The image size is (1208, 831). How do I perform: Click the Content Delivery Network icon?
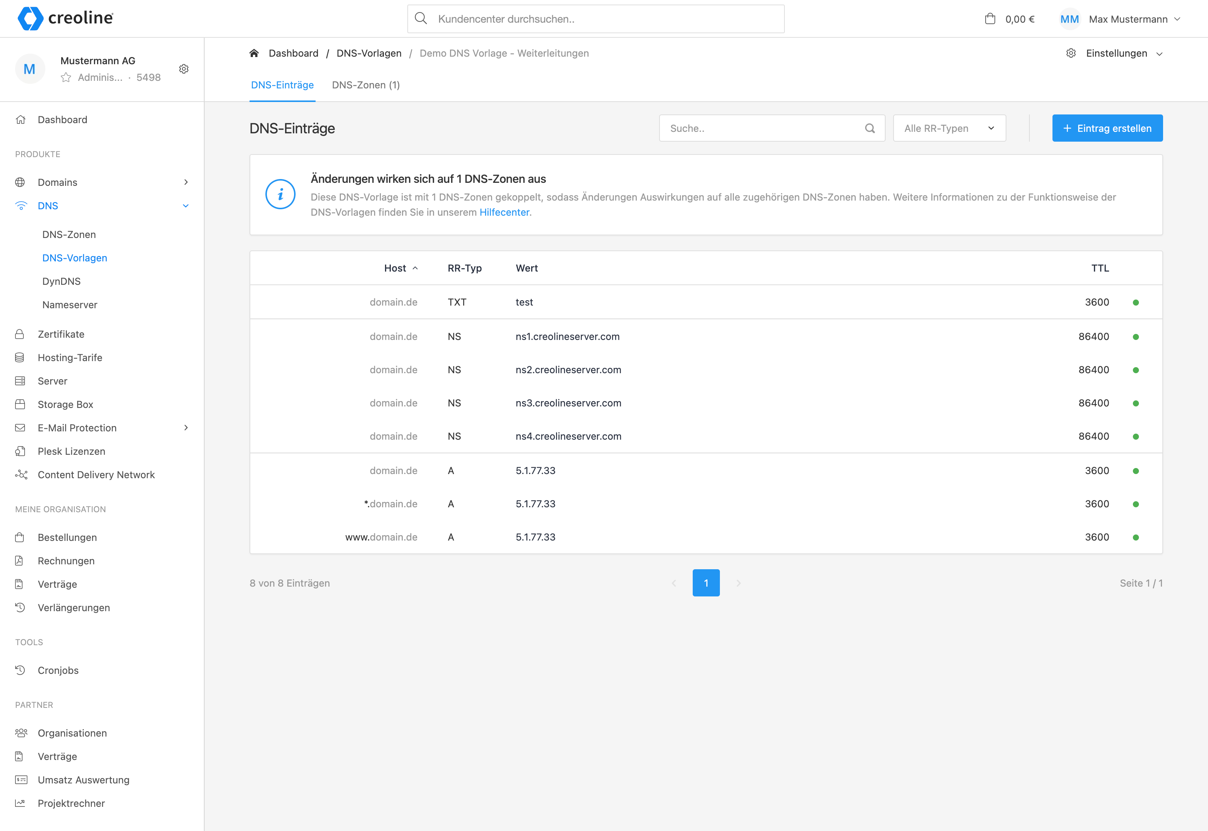tap(21, 475)
